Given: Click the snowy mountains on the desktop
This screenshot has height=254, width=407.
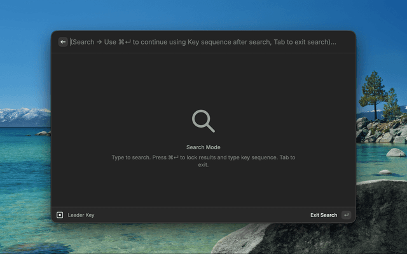Looking at the screenshot, I should (x=24, y=116).
